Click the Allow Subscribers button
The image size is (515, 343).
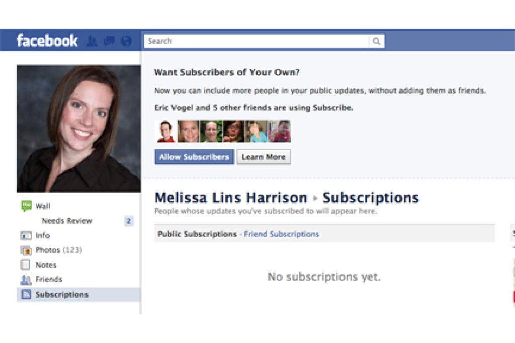pyautogui.click(x=194, y=157)
